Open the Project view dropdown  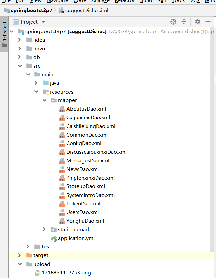(43, 22)
